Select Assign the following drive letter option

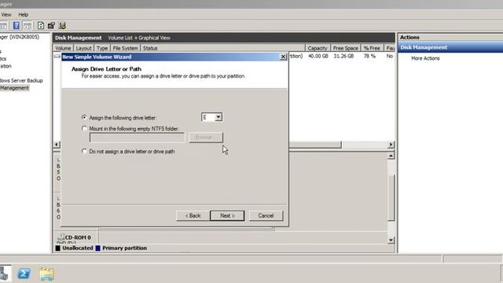pos(84,117)
